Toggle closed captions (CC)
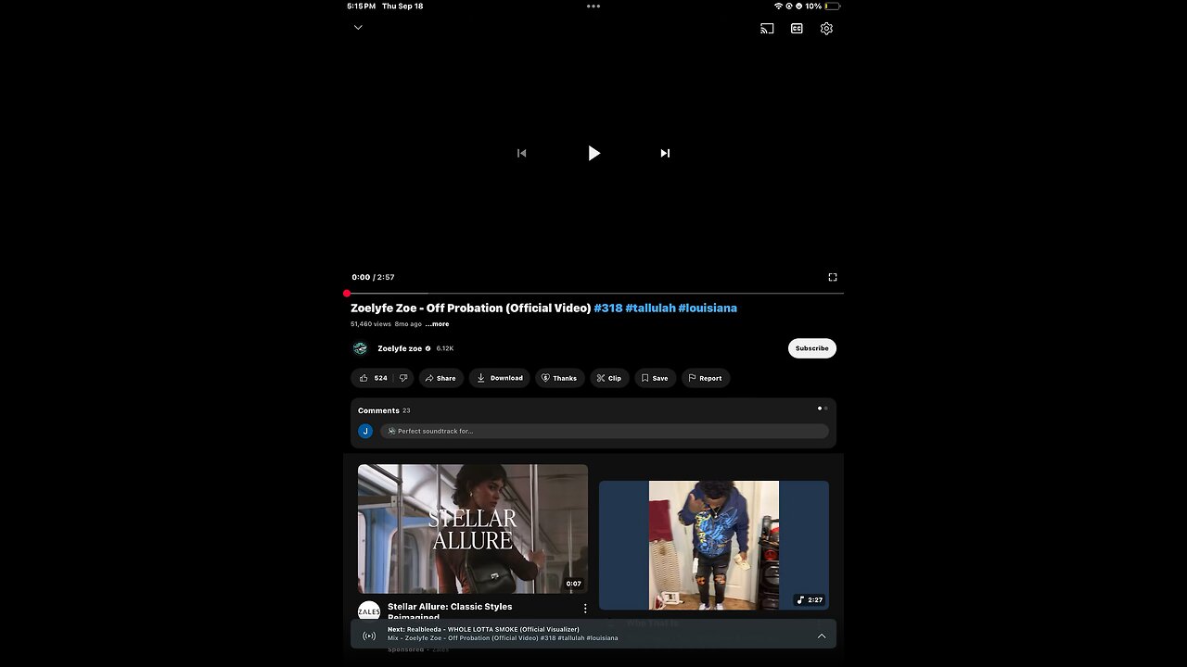 [x=797, y=29]
